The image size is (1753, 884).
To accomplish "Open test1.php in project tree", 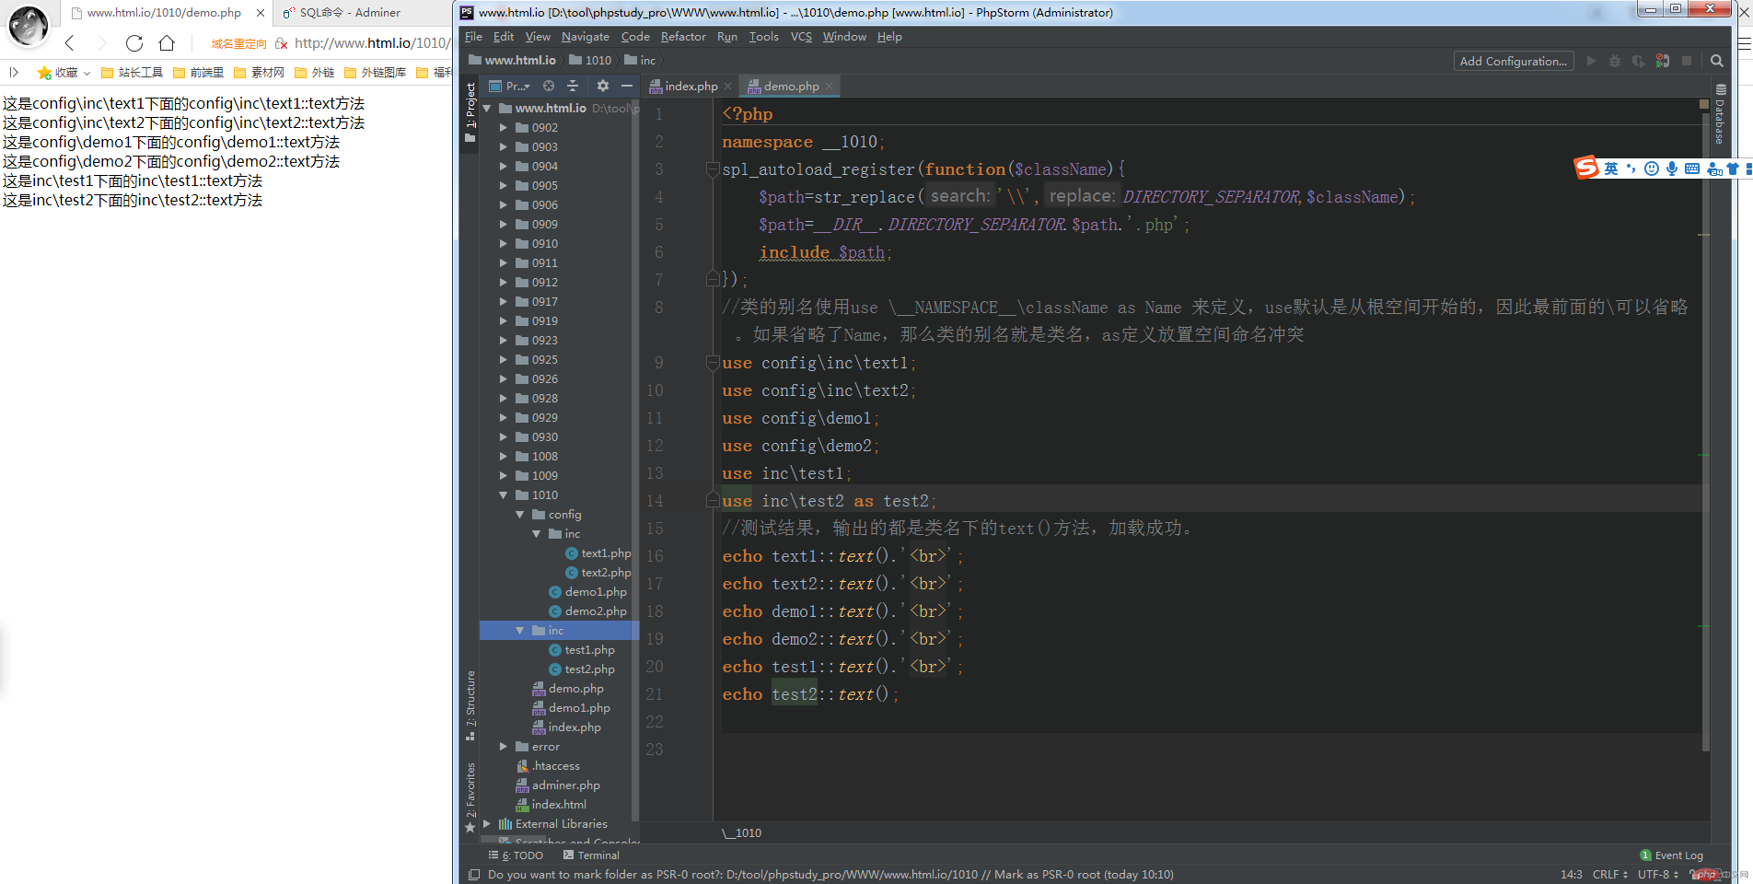I will point(582,650).
